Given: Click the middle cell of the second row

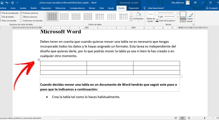Looking at the screenshot, I should [x=110, y=68].
